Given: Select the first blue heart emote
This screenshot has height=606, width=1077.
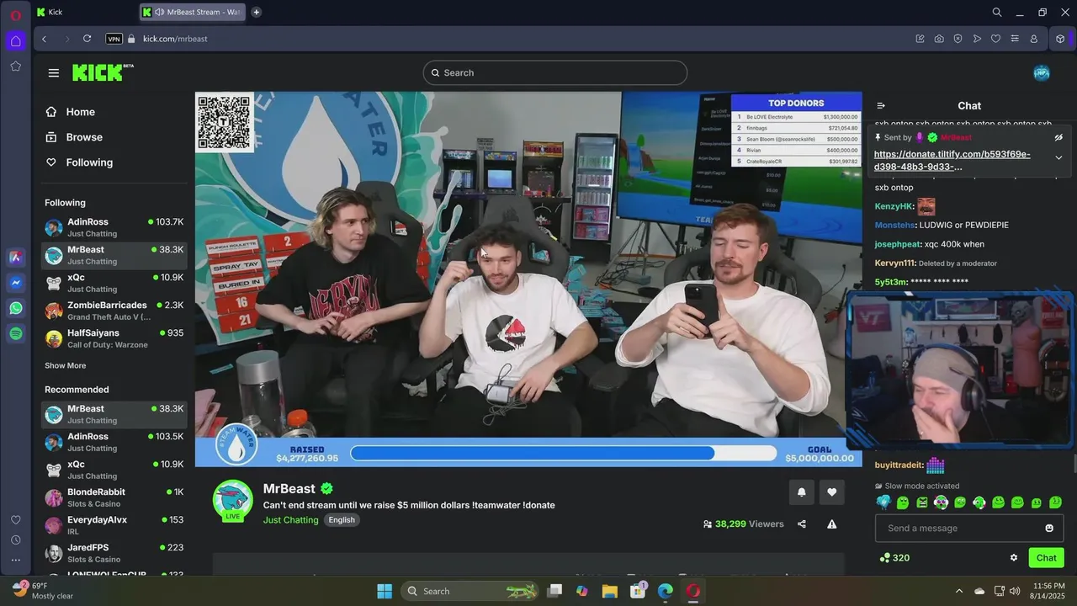Looking at the screenshot, I should [x=883, y=502].
